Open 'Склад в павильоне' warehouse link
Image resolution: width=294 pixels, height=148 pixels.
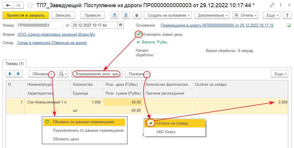52,43
